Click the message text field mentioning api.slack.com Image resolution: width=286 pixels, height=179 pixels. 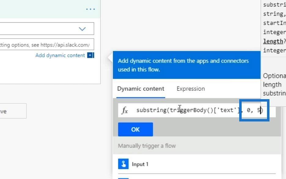[x=47, y=44]
